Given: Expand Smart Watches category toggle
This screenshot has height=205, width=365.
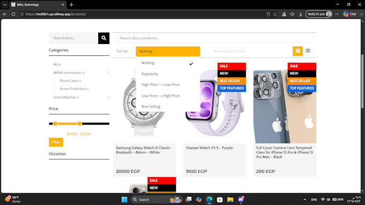Looking at the screenshot, I should coord(108,98).
